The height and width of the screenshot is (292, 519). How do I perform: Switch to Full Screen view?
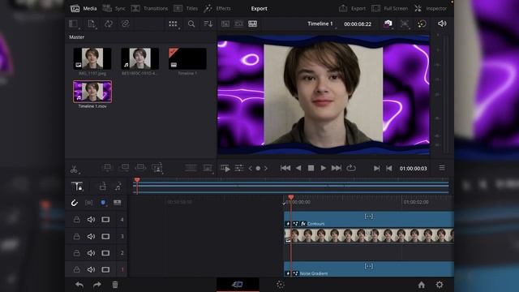click(x=389, y=9)
